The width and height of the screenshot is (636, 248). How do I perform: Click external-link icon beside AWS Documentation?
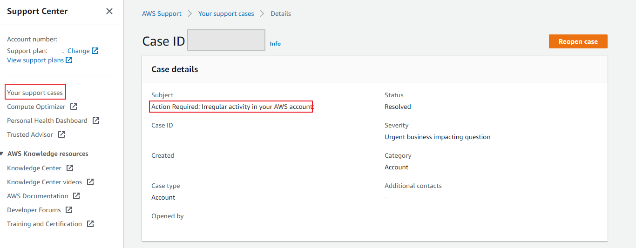76,196
